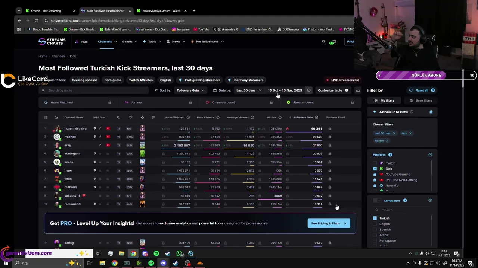Click the Languages search field
This screenshot has height=268, width=478.
point(403,210)
